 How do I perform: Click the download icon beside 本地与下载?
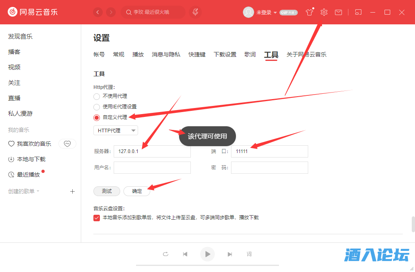click(11, 159)
